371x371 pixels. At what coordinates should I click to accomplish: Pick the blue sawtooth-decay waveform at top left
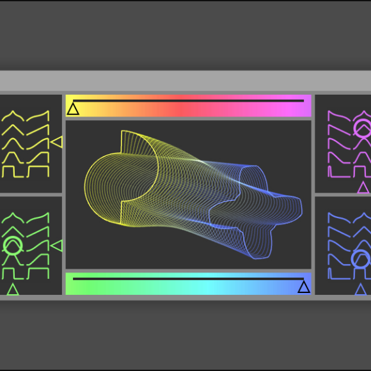tap(339, 217)
